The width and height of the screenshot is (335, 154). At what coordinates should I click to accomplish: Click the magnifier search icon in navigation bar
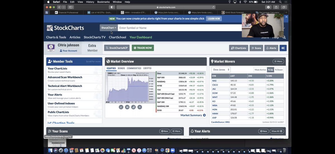pyautogui.click(x=284, y=37)
